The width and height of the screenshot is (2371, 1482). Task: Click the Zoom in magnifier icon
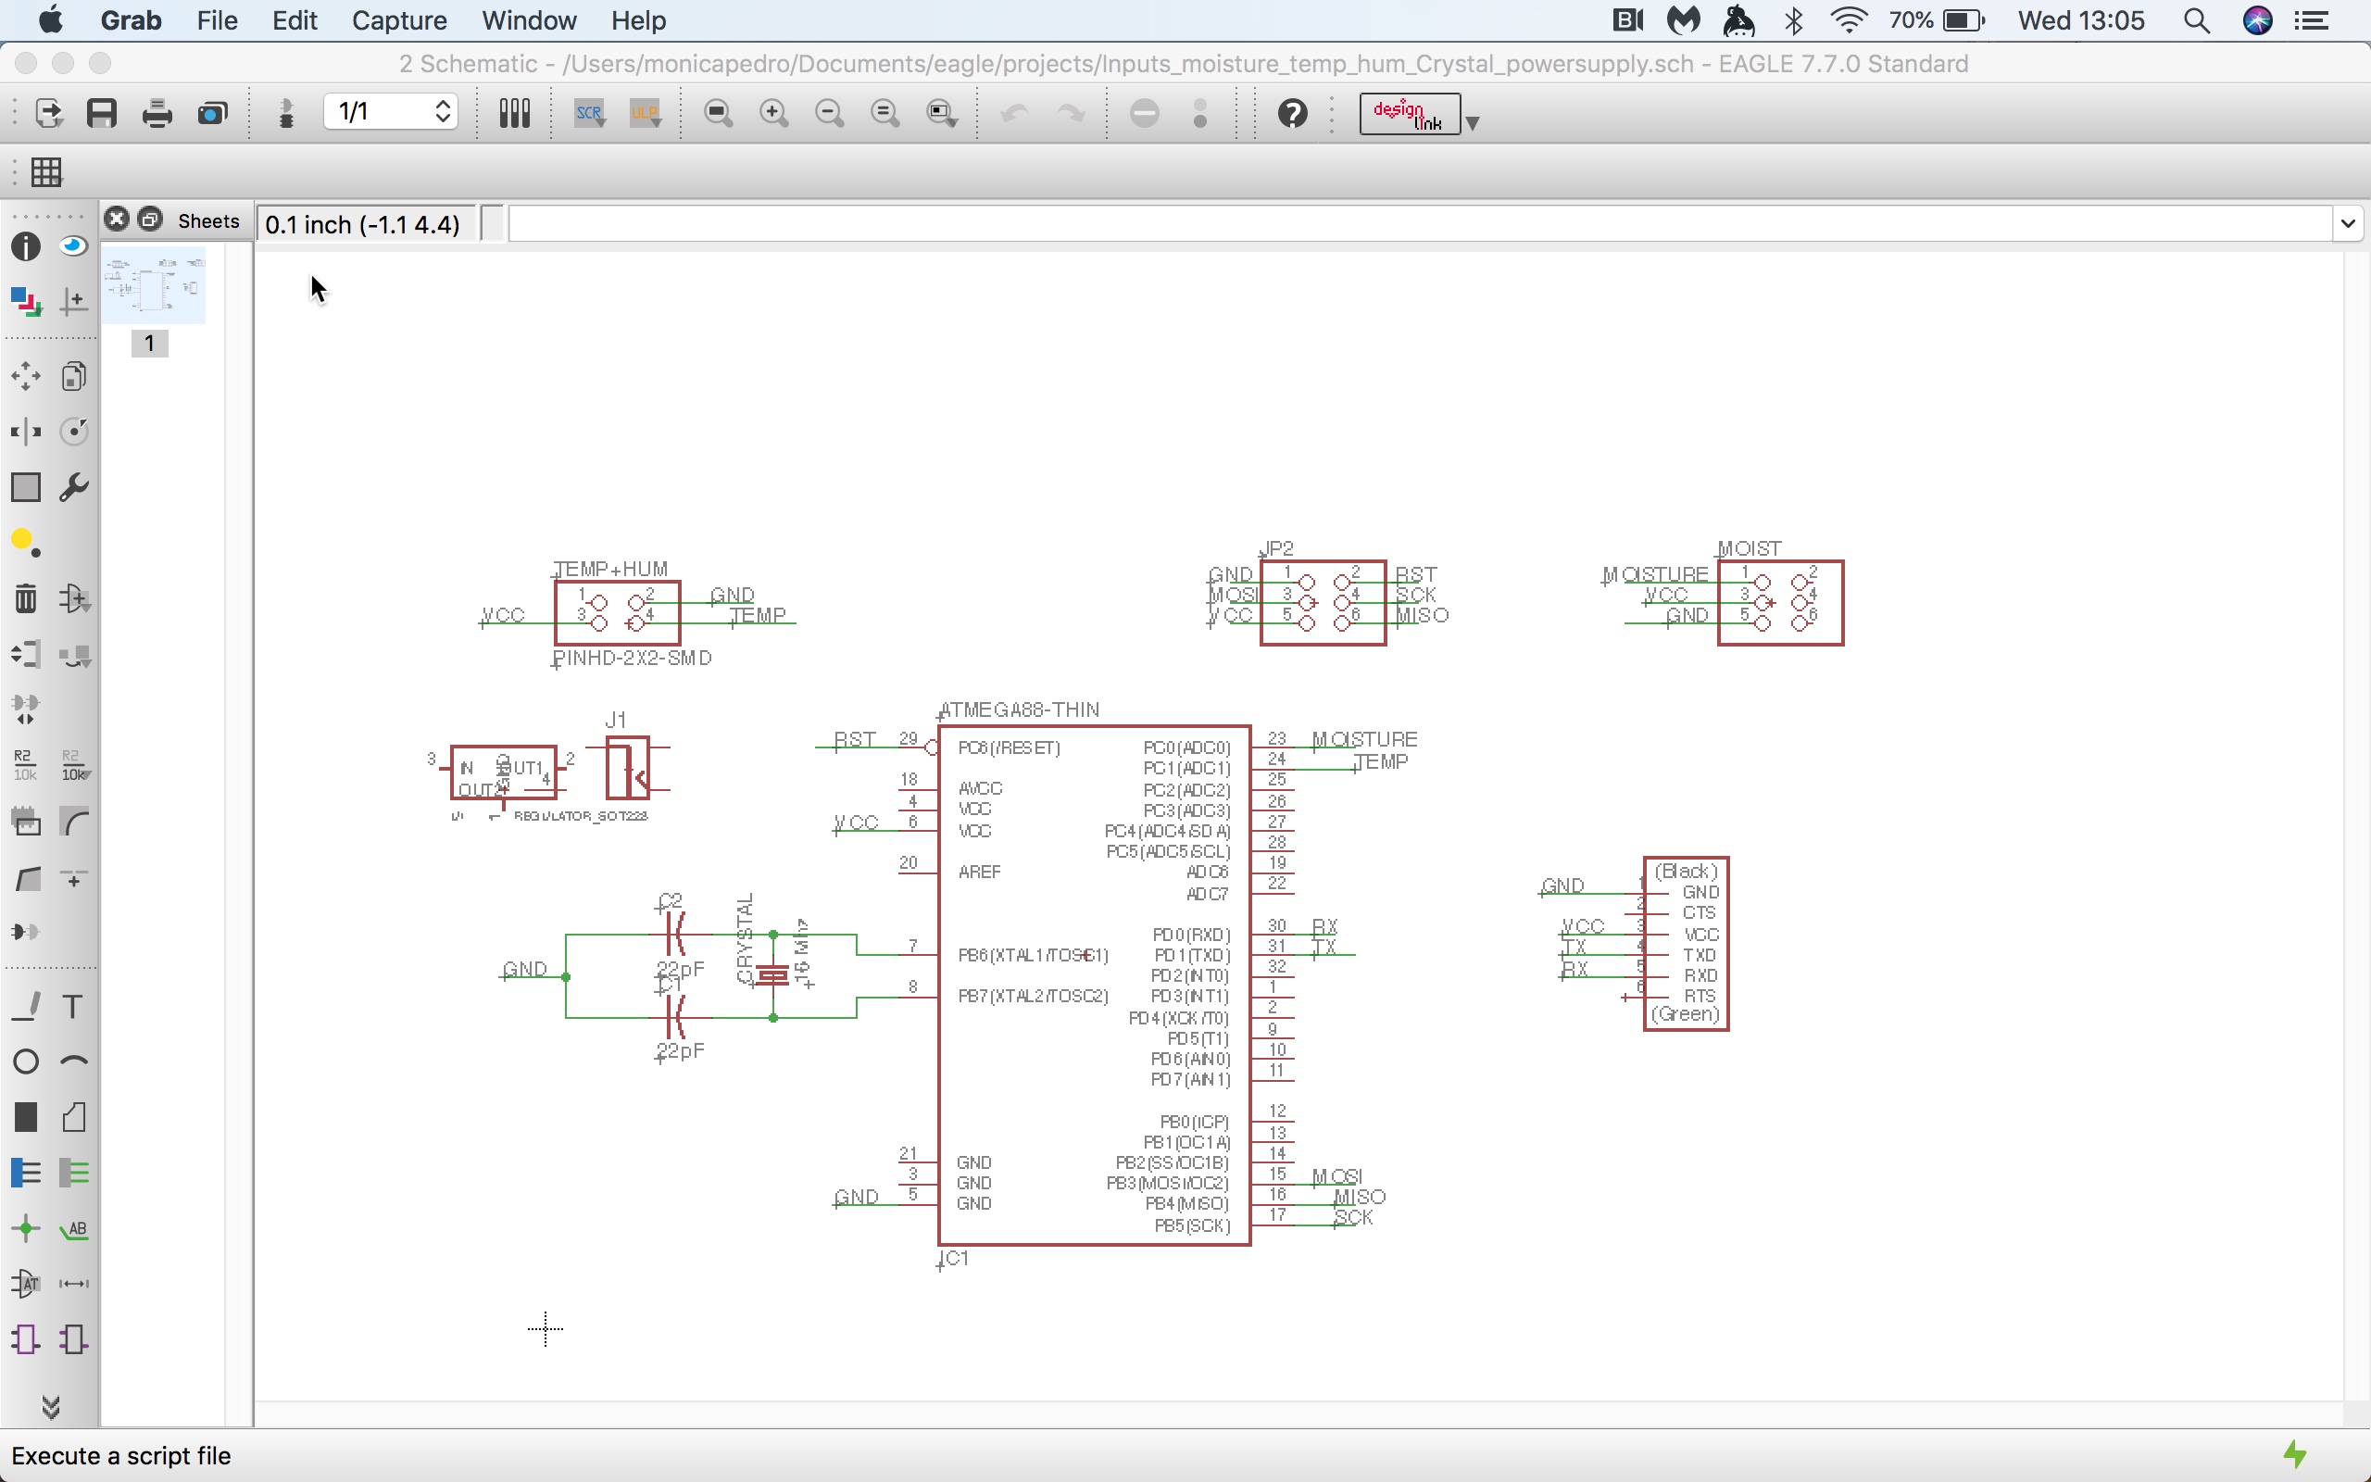click(774, 114)
